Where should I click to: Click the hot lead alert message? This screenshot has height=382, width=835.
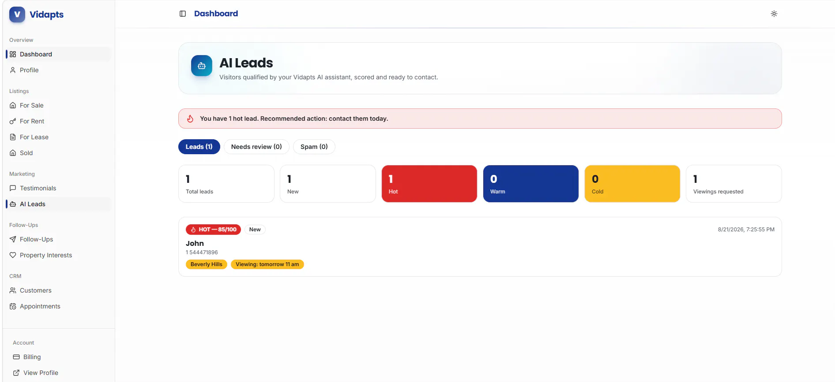(294, 119)
